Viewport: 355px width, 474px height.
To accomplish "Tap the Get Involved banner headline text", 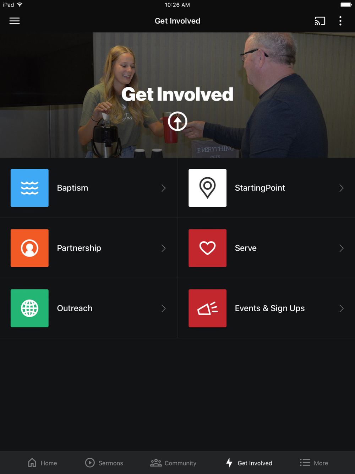I will [x=177, y=94].
